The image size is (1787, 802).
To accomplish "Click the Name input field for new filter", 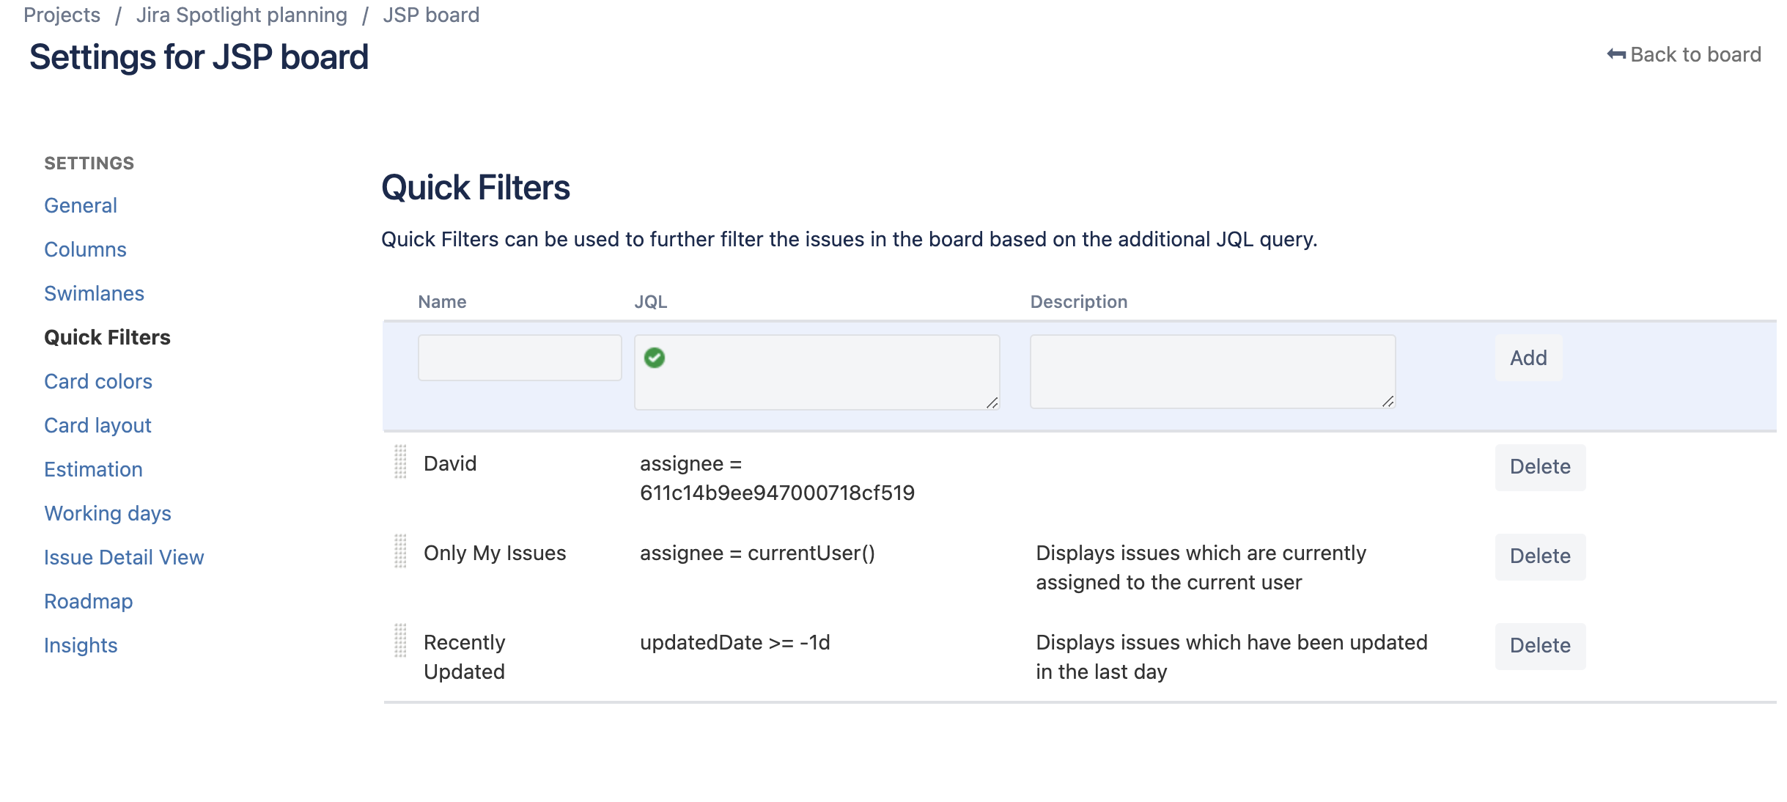I will pos(519,358).
